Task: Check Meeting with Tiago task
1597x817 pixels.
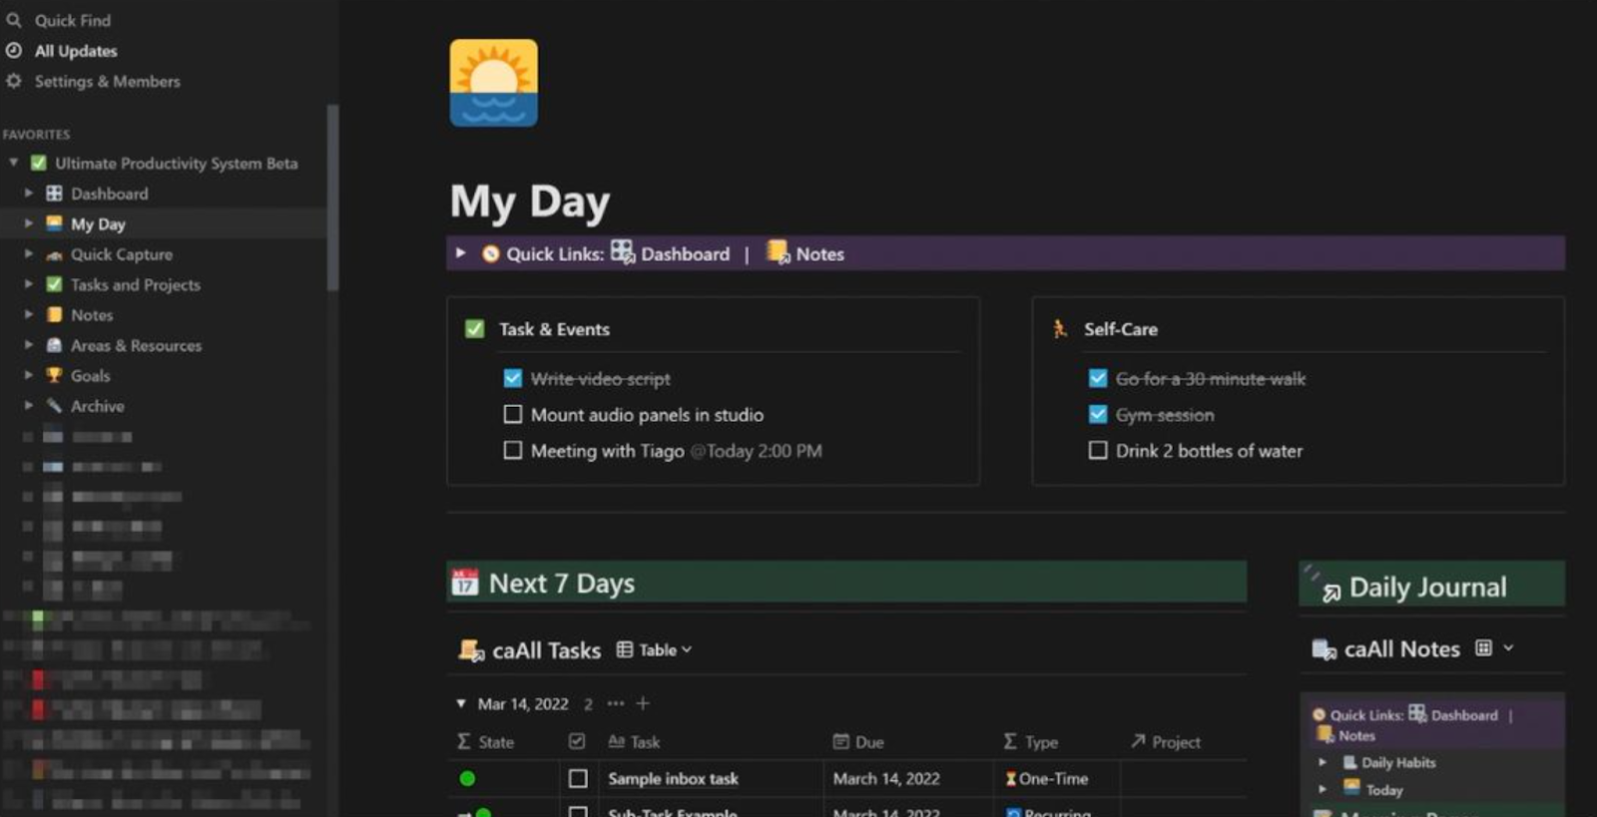Action: coord(513,450)
